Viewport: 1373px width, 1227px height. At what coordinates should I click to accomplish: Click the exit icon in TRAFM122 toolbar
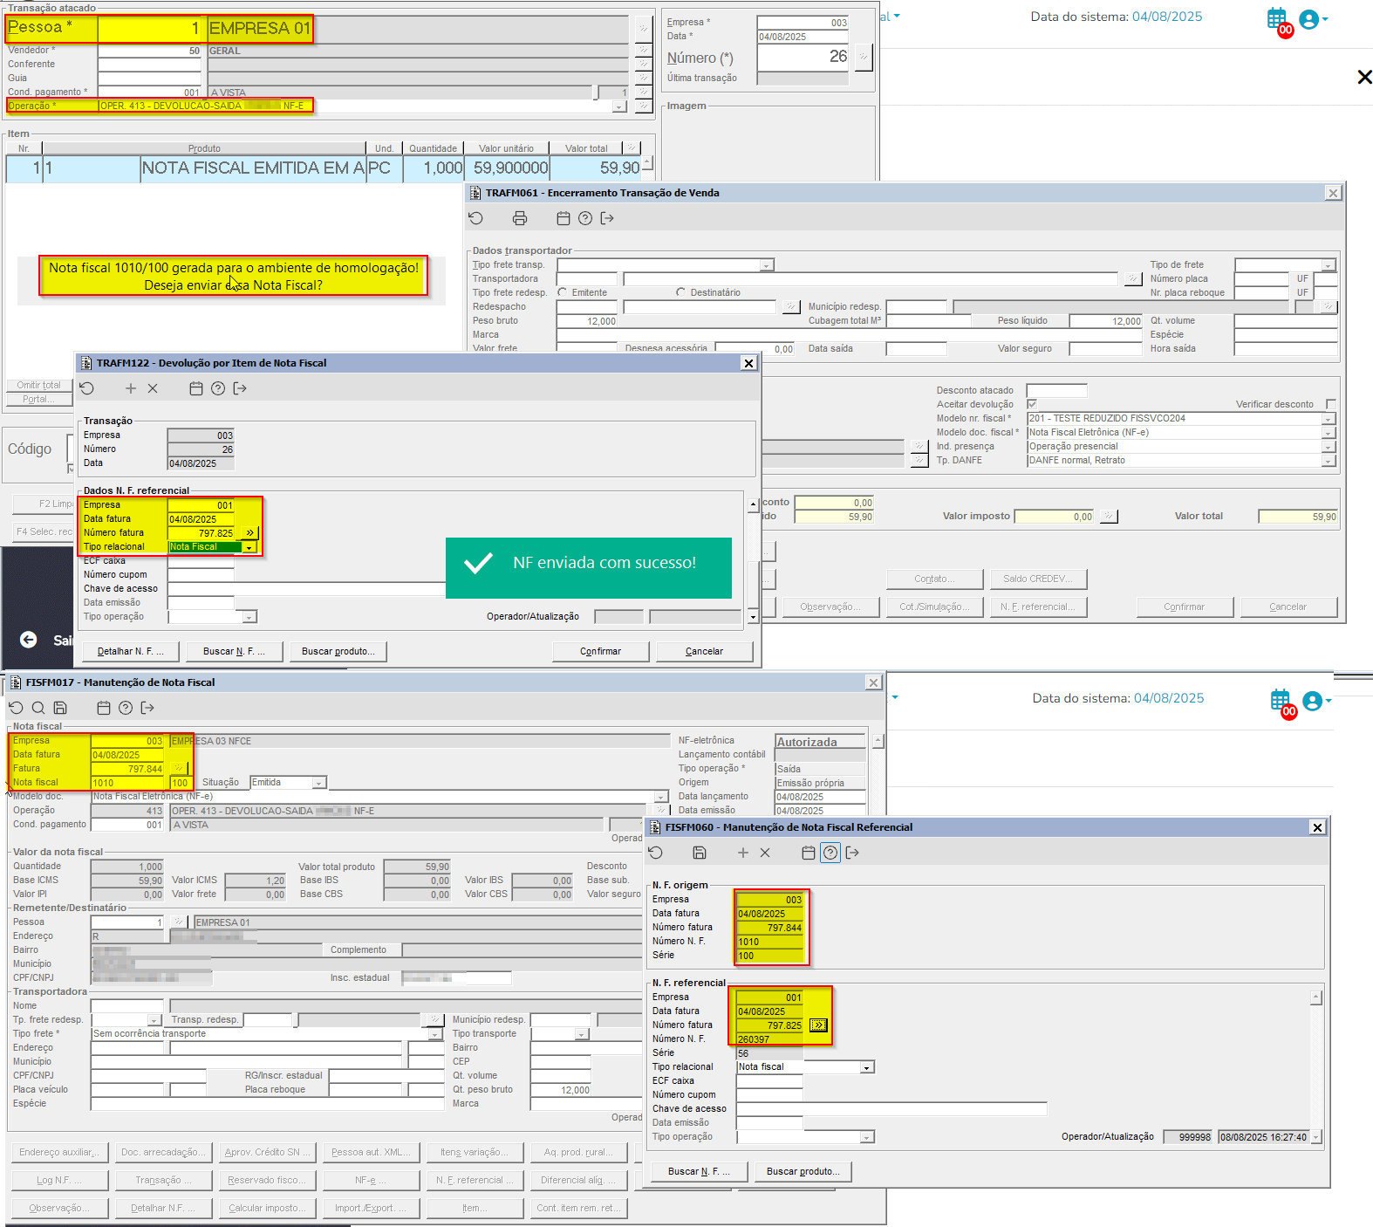coord(240,388)
